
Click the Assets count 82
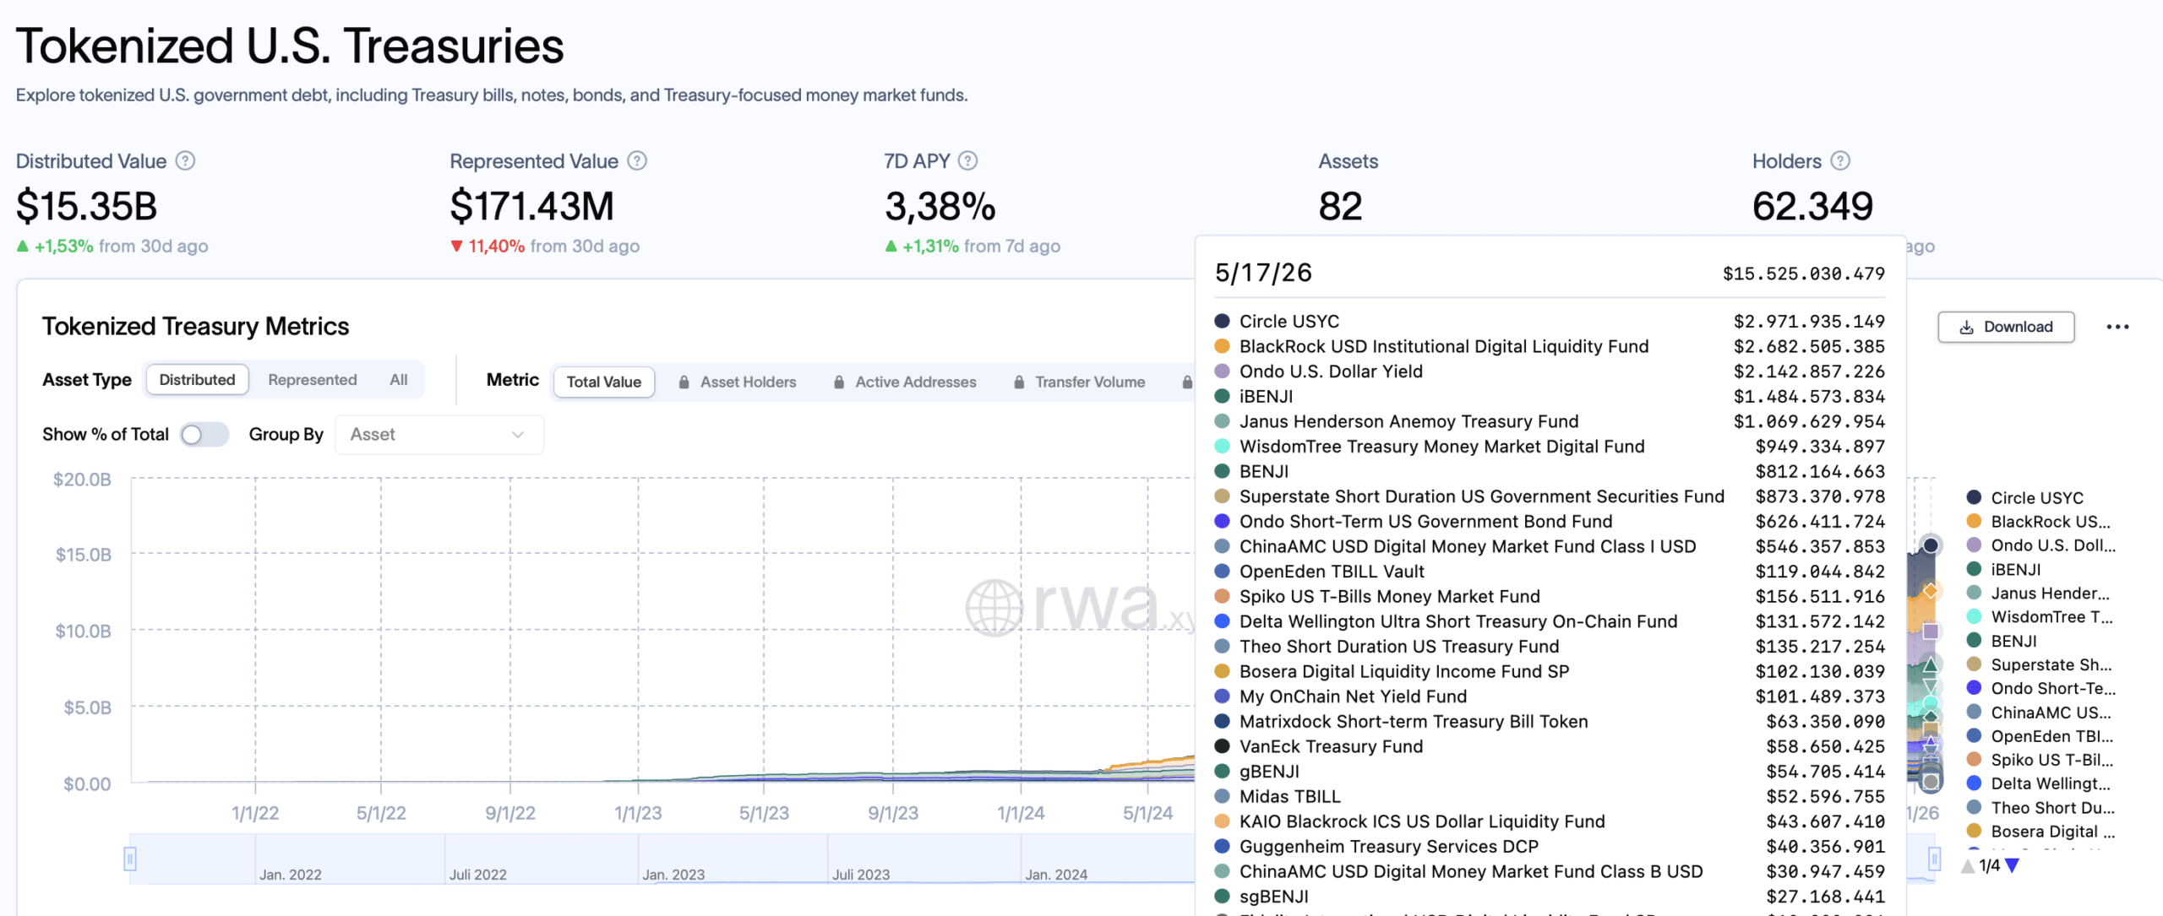pos(1341,206)
